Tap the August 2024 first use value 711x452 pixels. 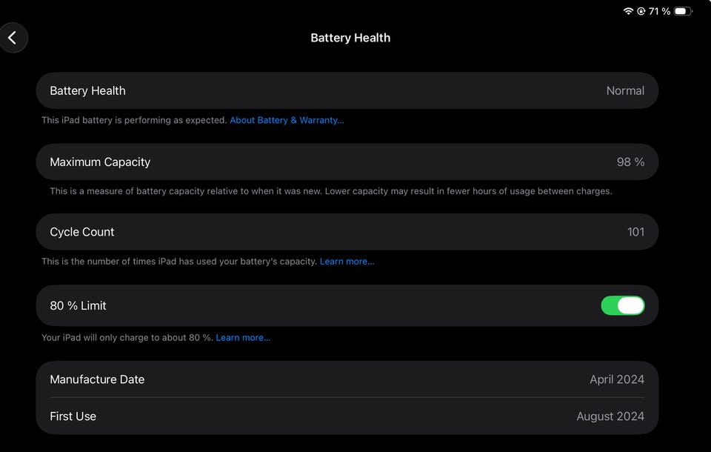pos(610,416)
